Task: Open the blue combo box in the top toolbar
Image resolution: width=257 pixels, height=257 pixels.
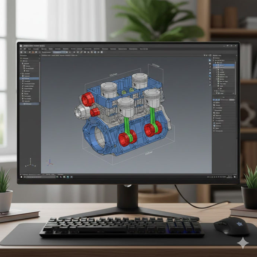Action: [60, 53]
